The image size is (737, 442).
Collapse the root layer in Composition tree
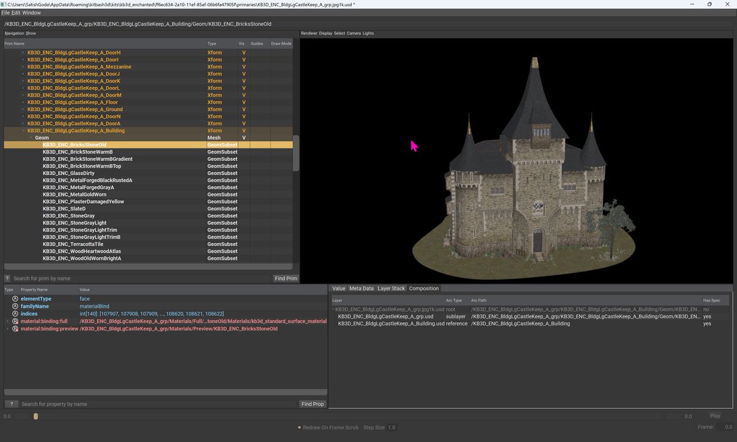pos(333,309)
